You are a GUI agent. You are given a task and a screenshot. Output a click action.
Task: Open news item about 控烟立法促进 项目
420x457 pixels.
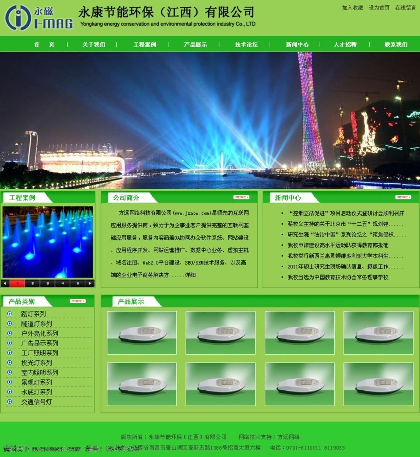pos(346,213)
